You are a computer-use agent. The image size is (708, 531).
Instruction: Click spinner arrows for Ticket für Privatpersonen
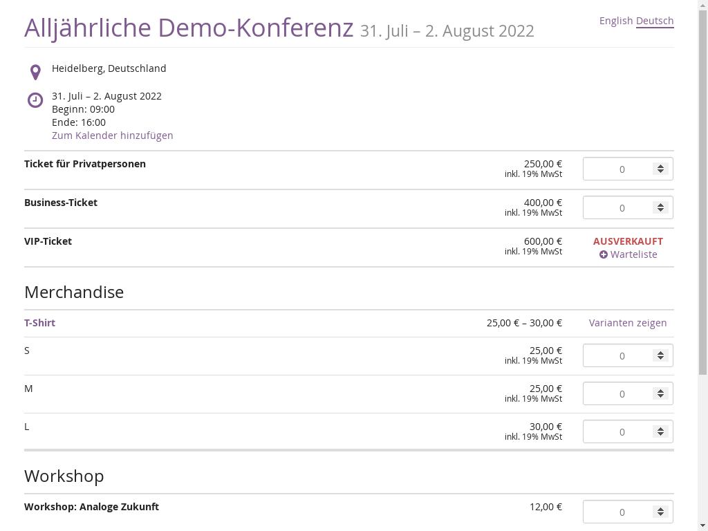(660, 169)
